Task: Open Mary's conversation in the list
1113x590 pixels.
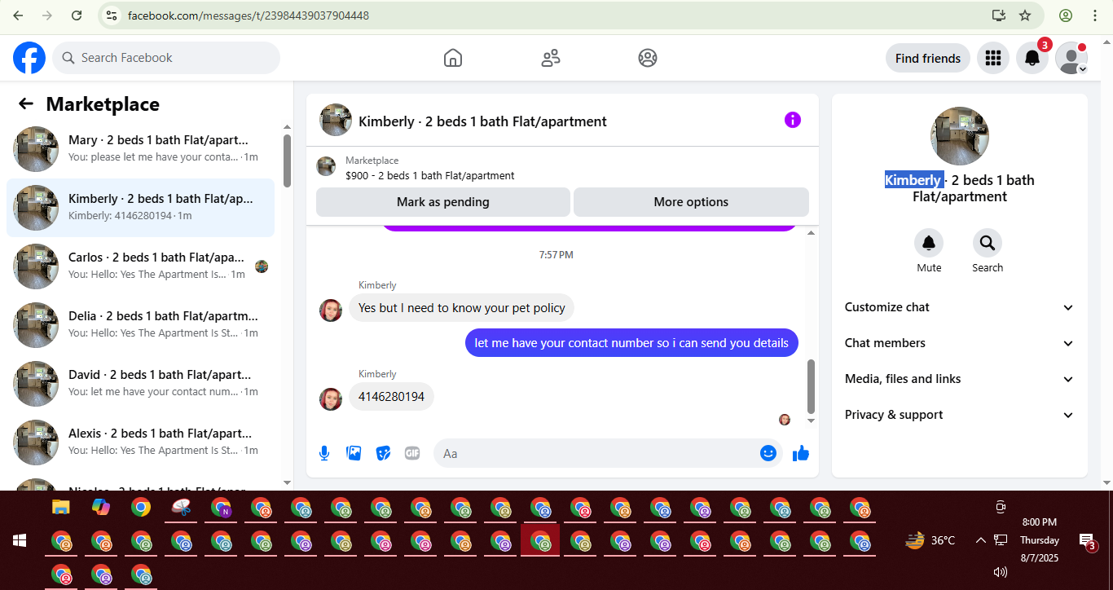Action: coord(140,149)
